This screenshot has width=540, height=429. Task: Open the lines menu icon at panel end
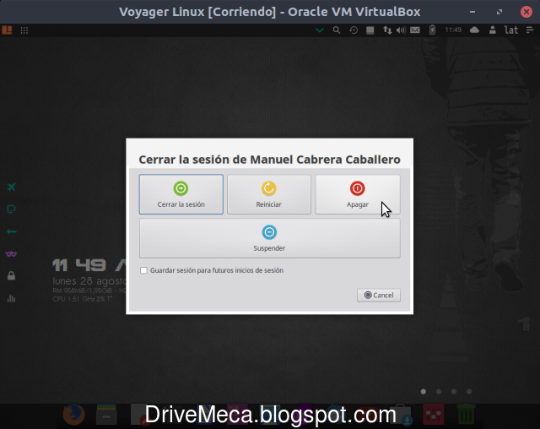530,30
